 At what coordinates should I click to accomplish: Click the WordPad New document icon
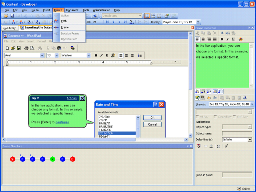pyautogui.click(x=7, y=48)
